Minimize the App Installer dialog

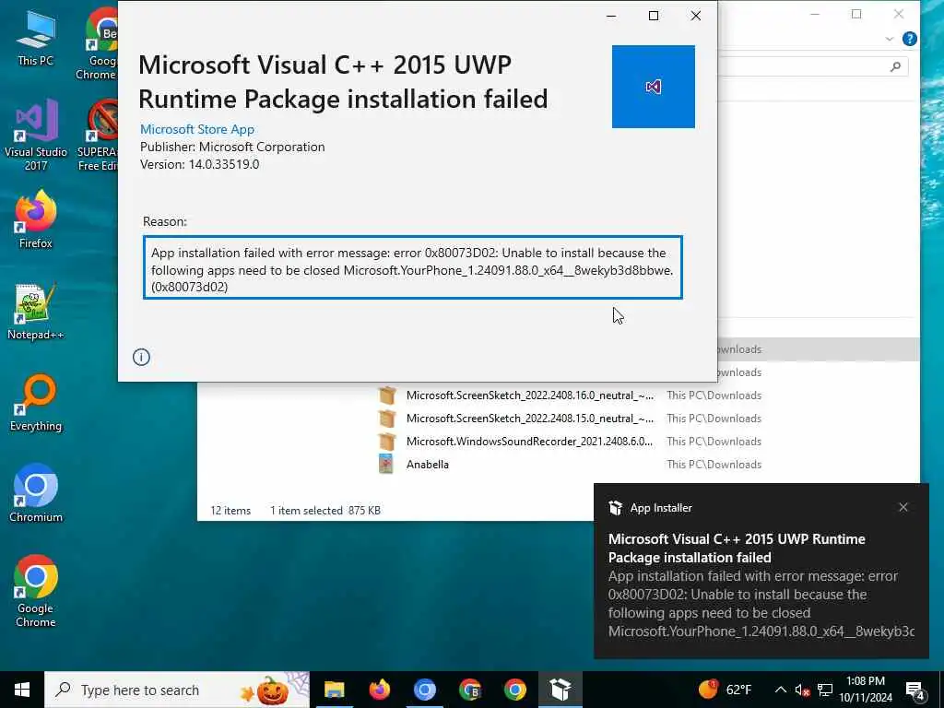point(611,16)
